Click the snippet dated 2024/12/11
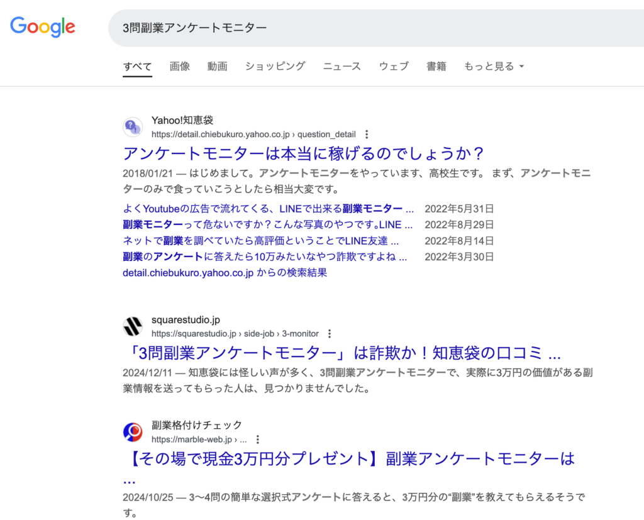 (358, 380)
